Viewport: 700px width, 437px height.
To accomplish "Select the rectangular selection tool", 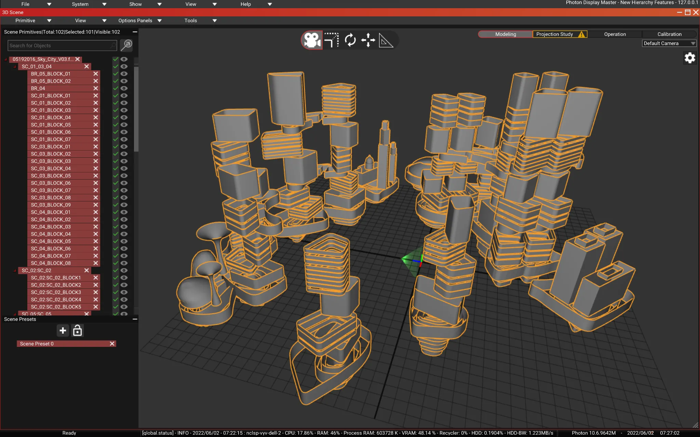I will click(x=331, y=40).
